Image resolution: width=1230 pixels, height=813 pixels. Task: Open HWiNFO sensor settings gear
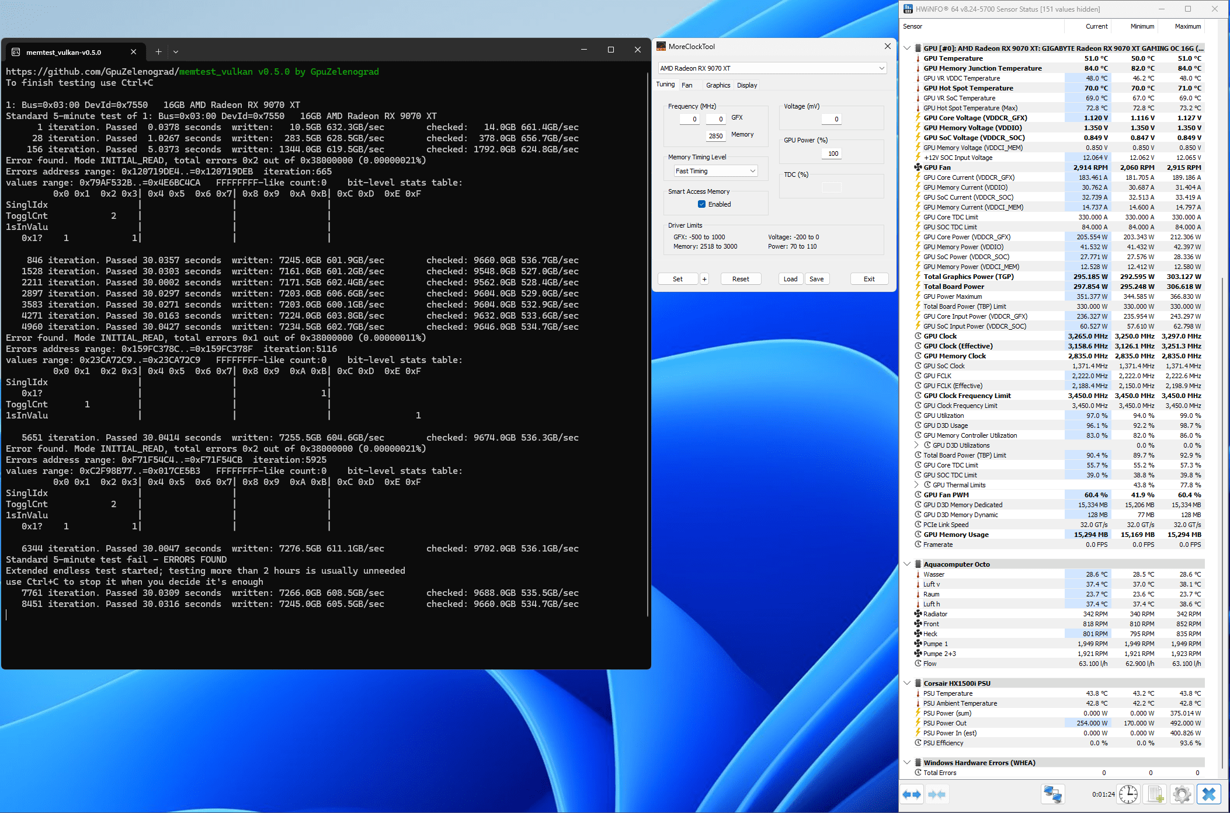1182,794
